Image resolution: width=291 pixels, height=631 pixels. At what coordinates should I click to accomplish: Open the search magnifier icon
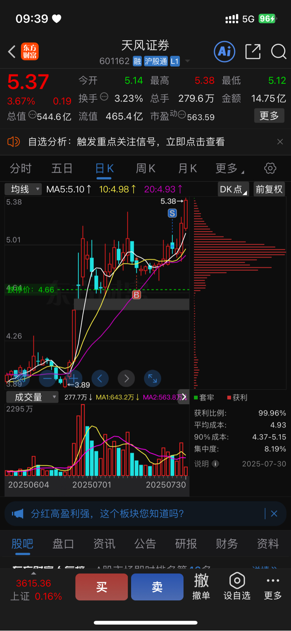(278, 52)
